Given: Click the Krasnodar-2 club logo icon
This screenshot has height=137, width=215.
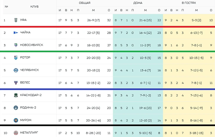Looking at the screenshot, I should (x=16, y=95).
